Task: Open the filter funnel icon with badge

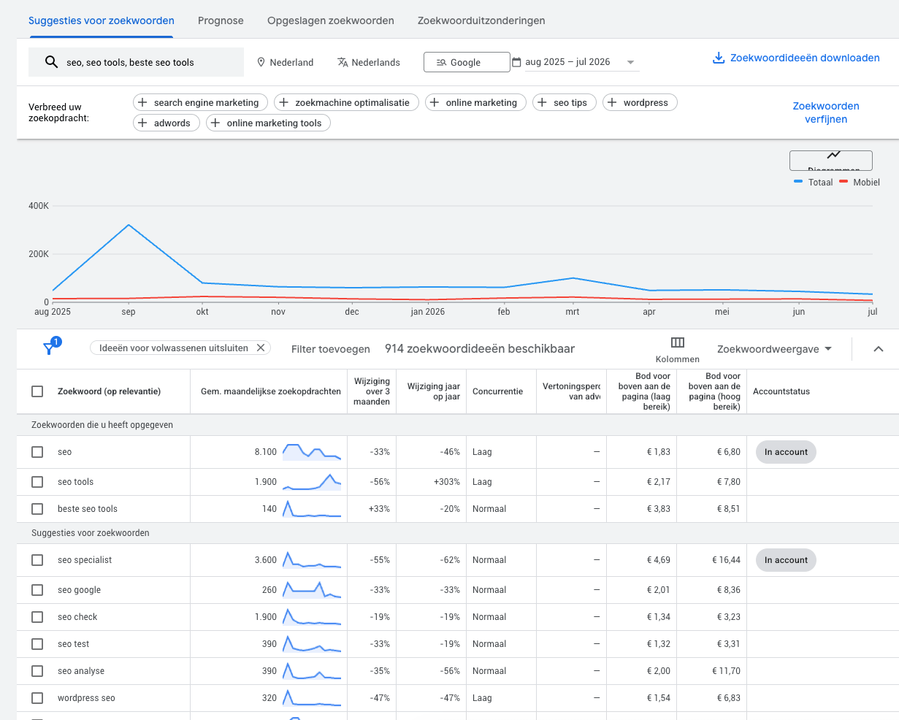Action: (50, 348)
